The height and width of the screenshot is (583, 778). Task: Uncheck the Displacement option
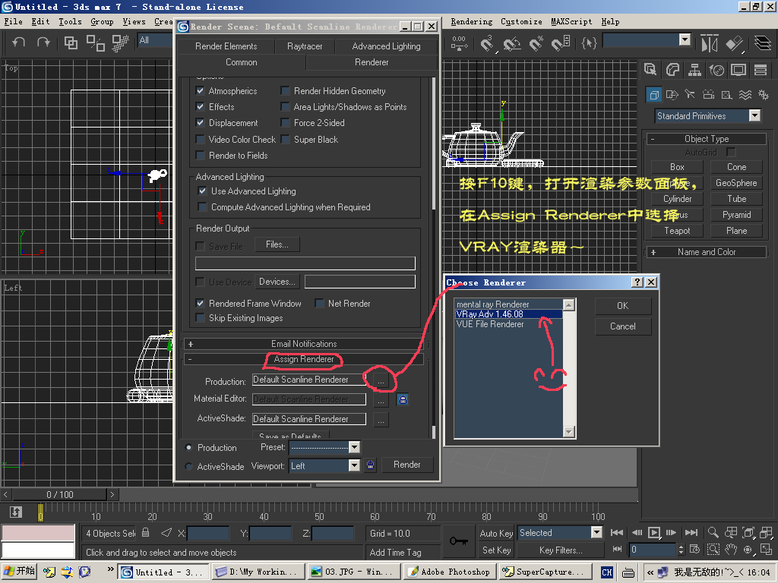[x=200, y=122]
